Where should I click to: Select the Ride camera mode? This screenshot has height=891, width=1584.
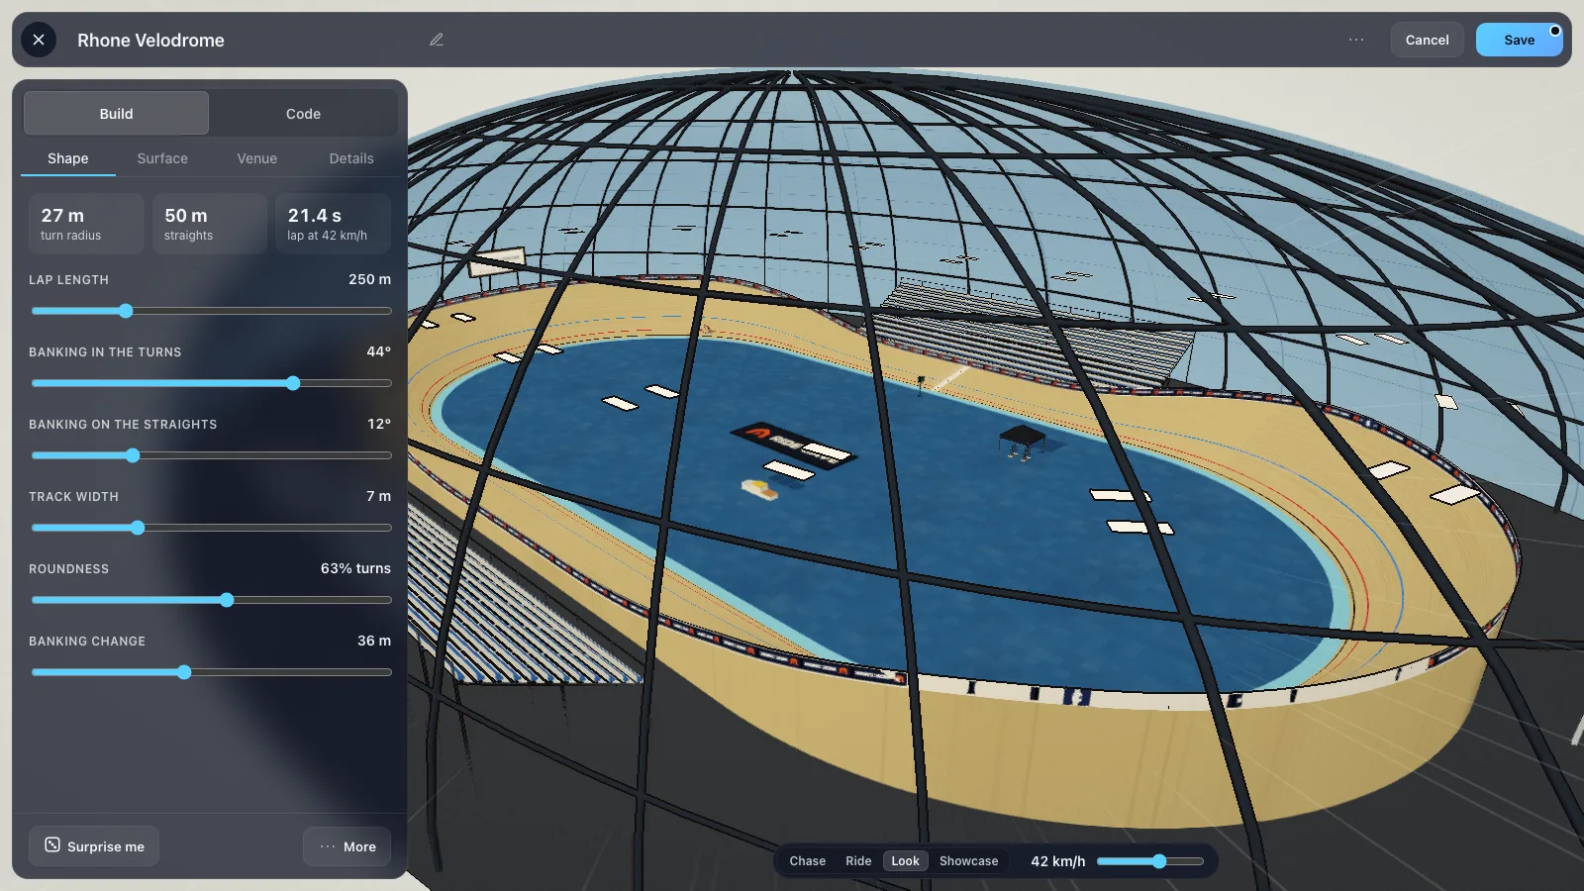point(858,861)
